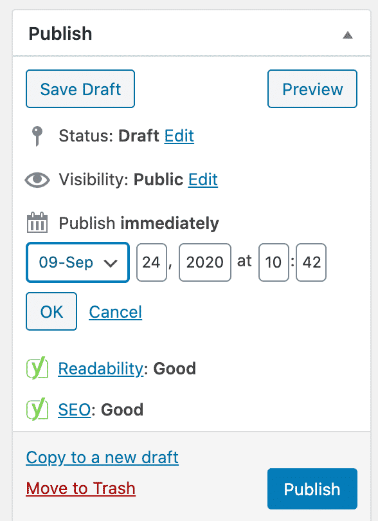Open the post Preview
Screen dimensions: 378x521
[312, 89]
